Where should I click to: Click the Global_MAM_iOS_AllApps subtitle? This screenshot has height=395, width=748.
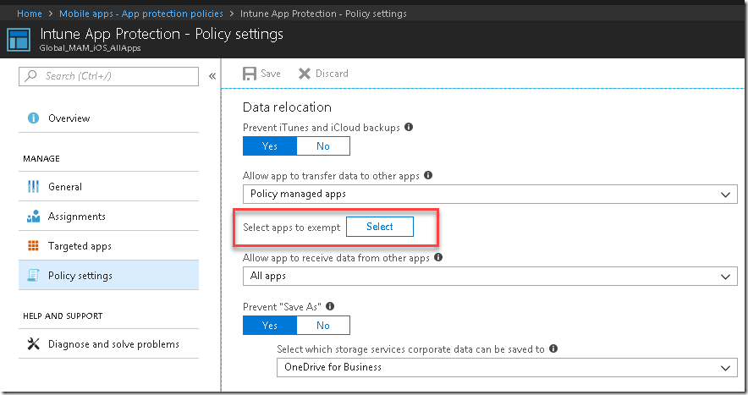click(91, 47)
